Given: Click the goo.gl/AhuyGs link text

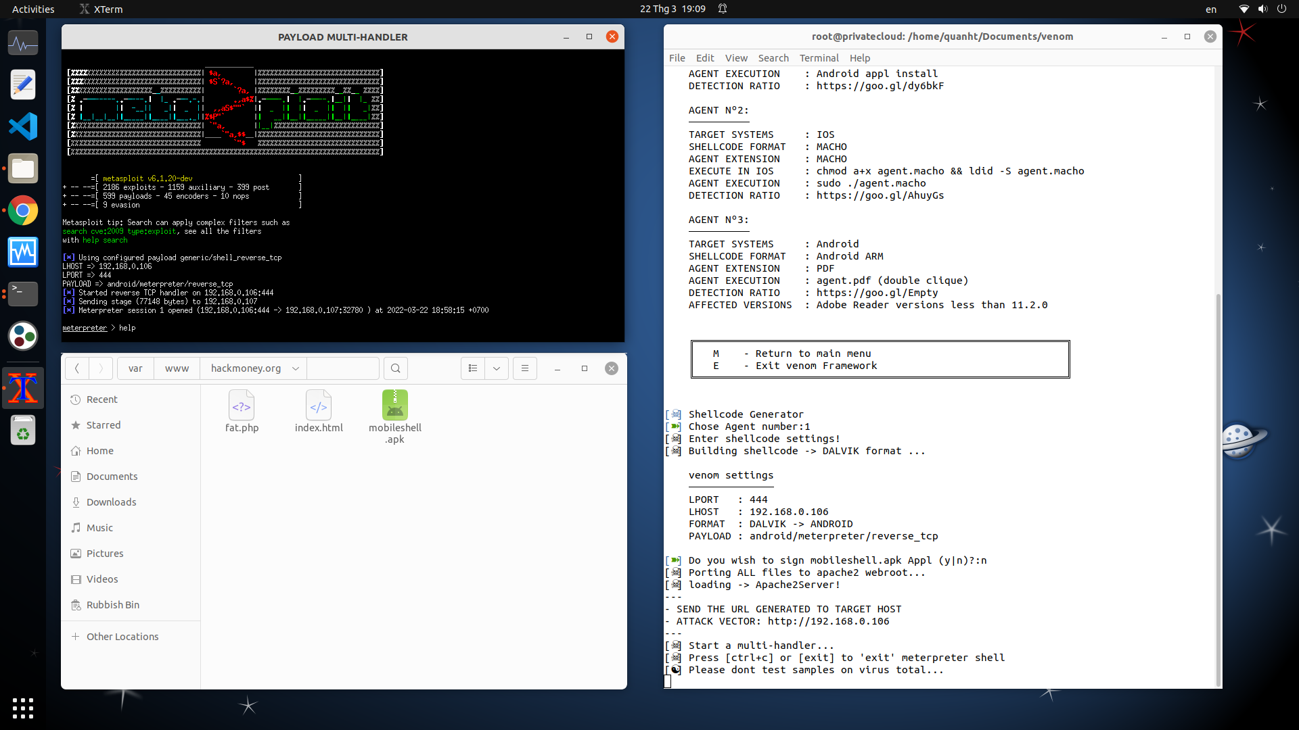Looking at the screenshot, I should tap(880, 195).
